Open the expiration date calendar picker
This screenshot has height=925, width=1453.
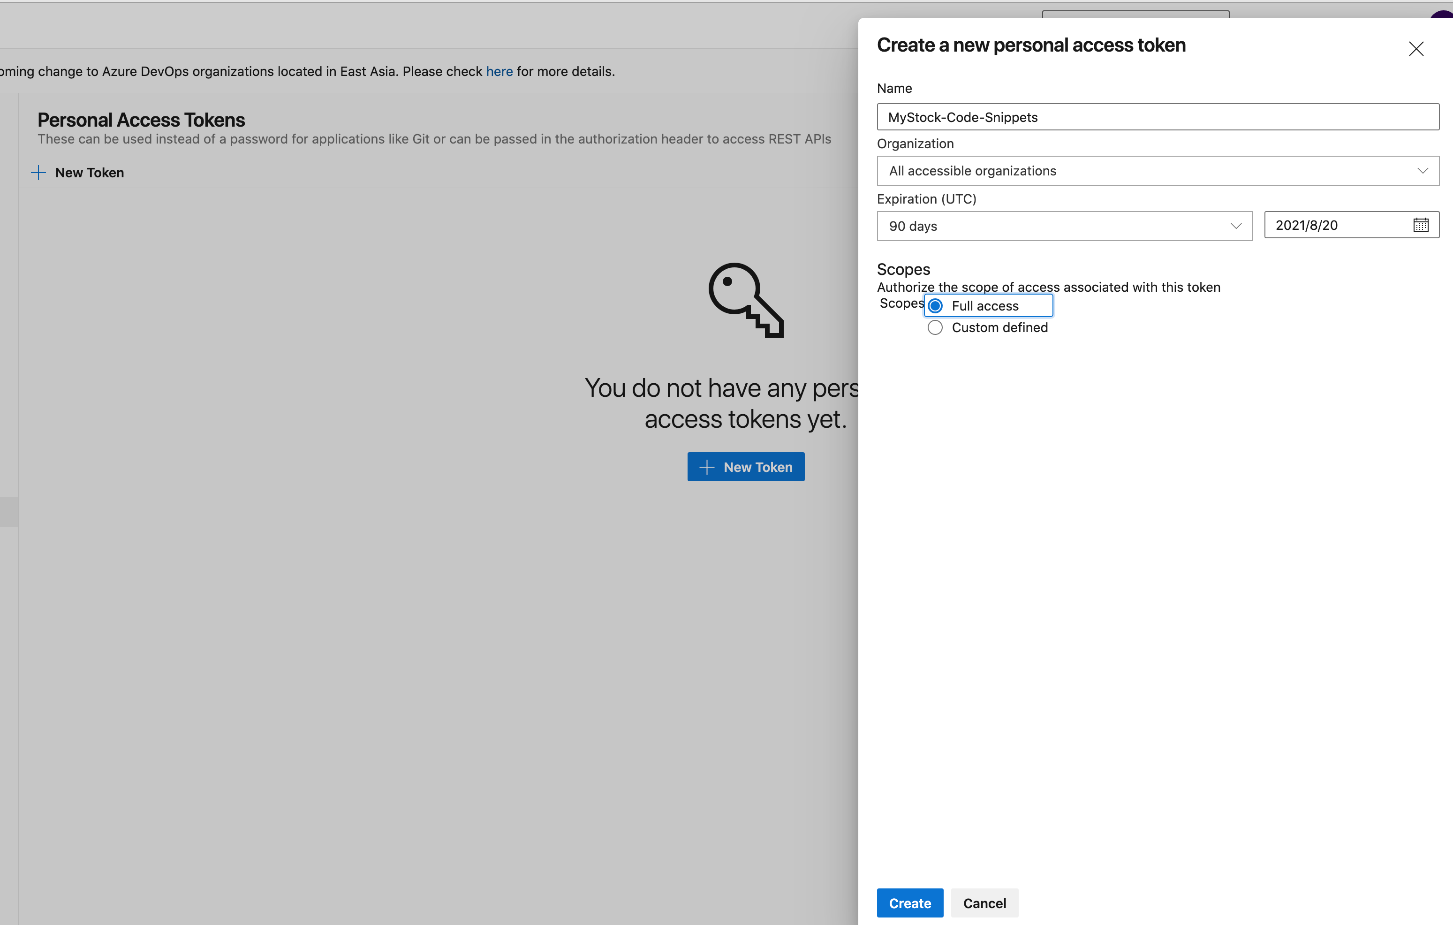(1421, 225)
